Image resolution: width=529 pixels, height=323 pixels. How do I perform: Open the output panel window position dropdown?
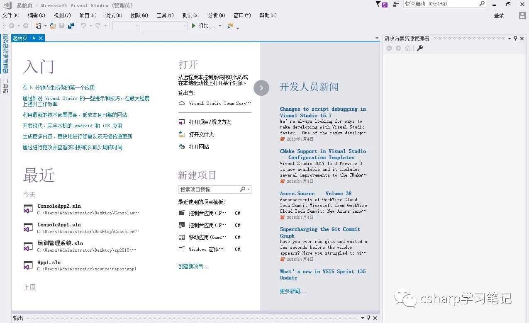[x=362, y=318]
